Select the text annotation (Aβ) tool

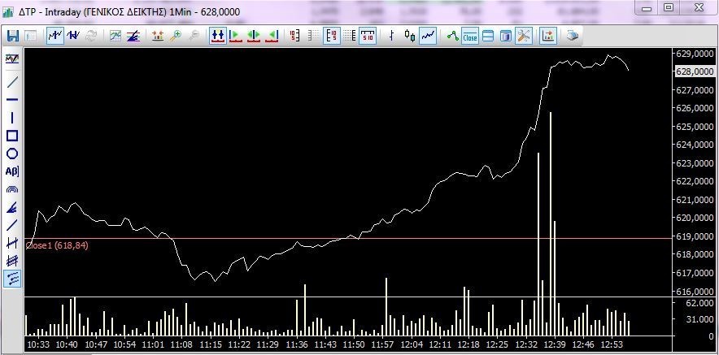[12, 171]
